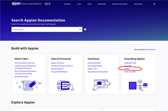Open the Administer menu

(x=102, y=4)
